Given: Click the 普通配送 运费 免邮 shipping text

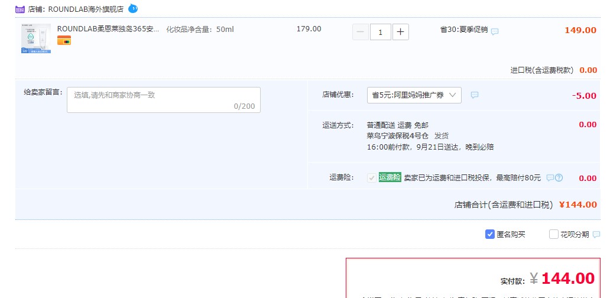Looking at the screenshot, I should (x=398, y=125).
